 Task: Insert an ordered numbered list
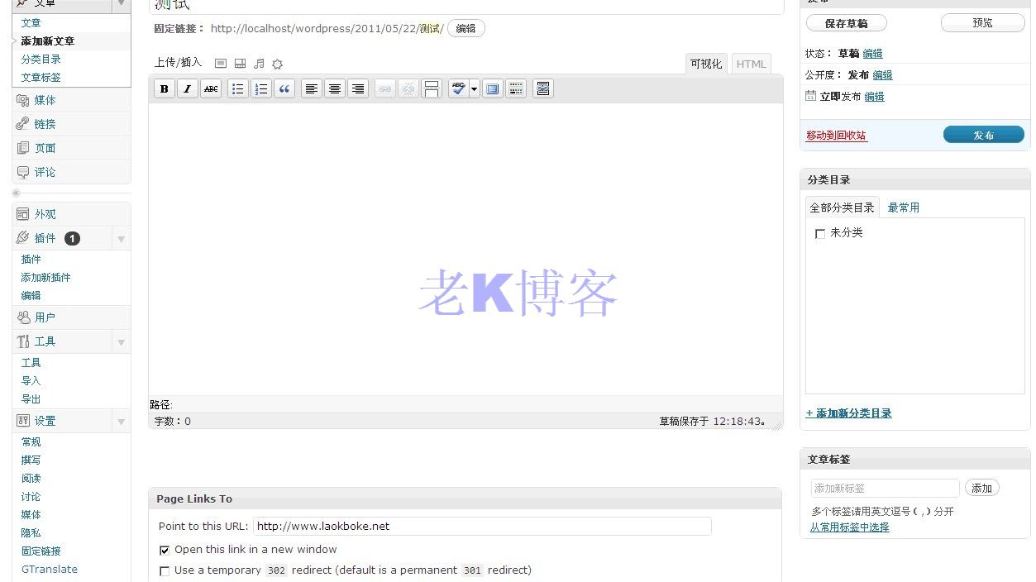tap(261, 88)
